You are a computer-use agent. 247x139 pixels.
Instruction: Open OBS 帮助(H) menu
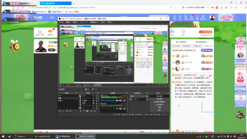click(110, 22)
